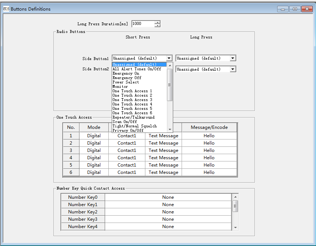Select Repeater/Talkaround from the list
The image size is (316, 246).
click(133, 117)
